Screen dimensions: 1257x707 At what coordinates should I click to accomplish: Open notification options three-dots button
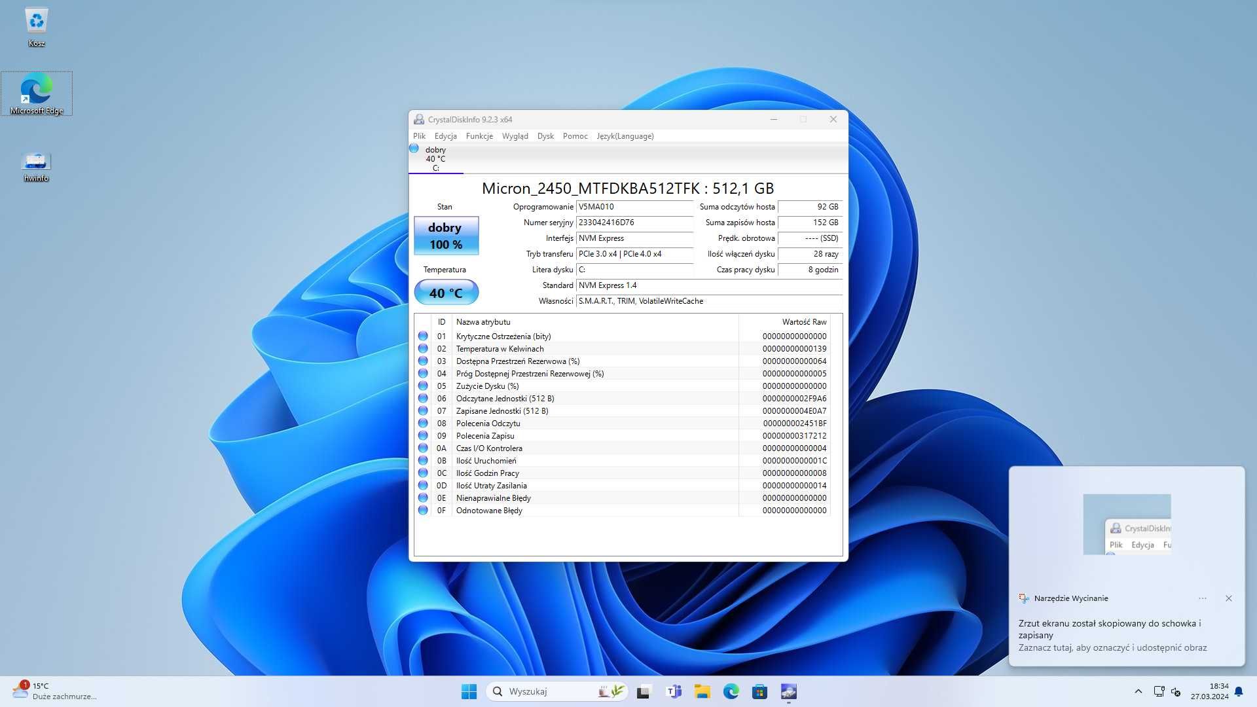(1203, 598)
